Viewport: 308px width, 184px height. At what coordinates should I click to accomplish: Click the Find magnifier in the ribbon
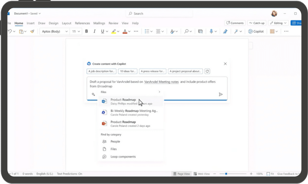pyautogui.click(x=186, y=31)
